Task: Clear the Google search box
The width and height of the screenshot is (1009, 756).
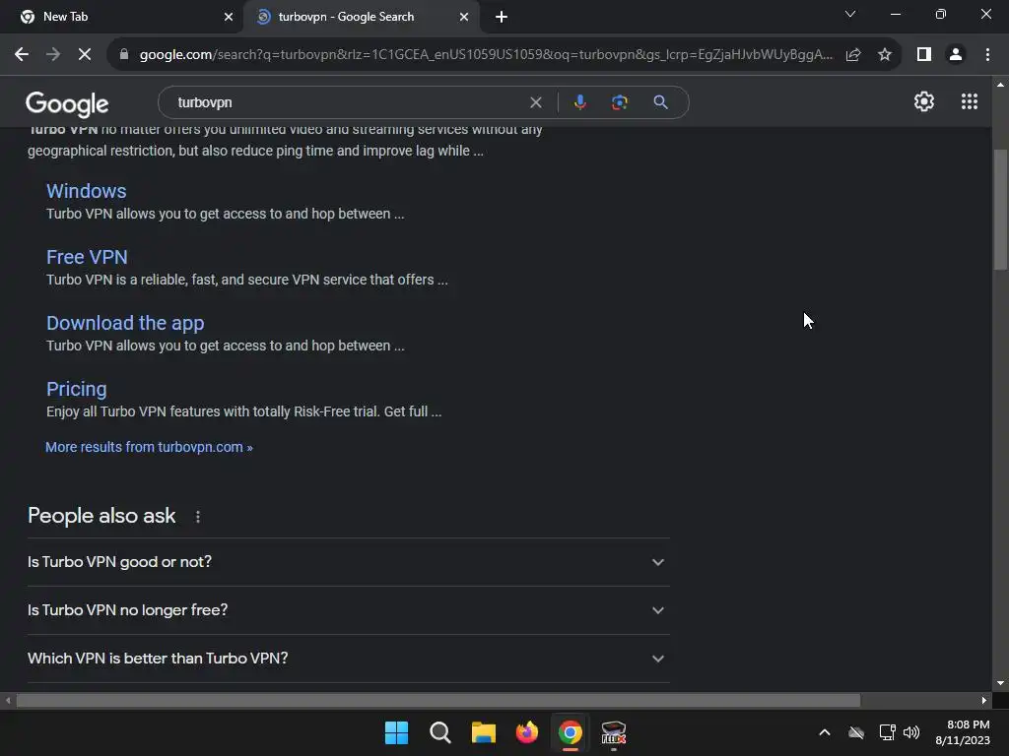Action: point(535,102)
